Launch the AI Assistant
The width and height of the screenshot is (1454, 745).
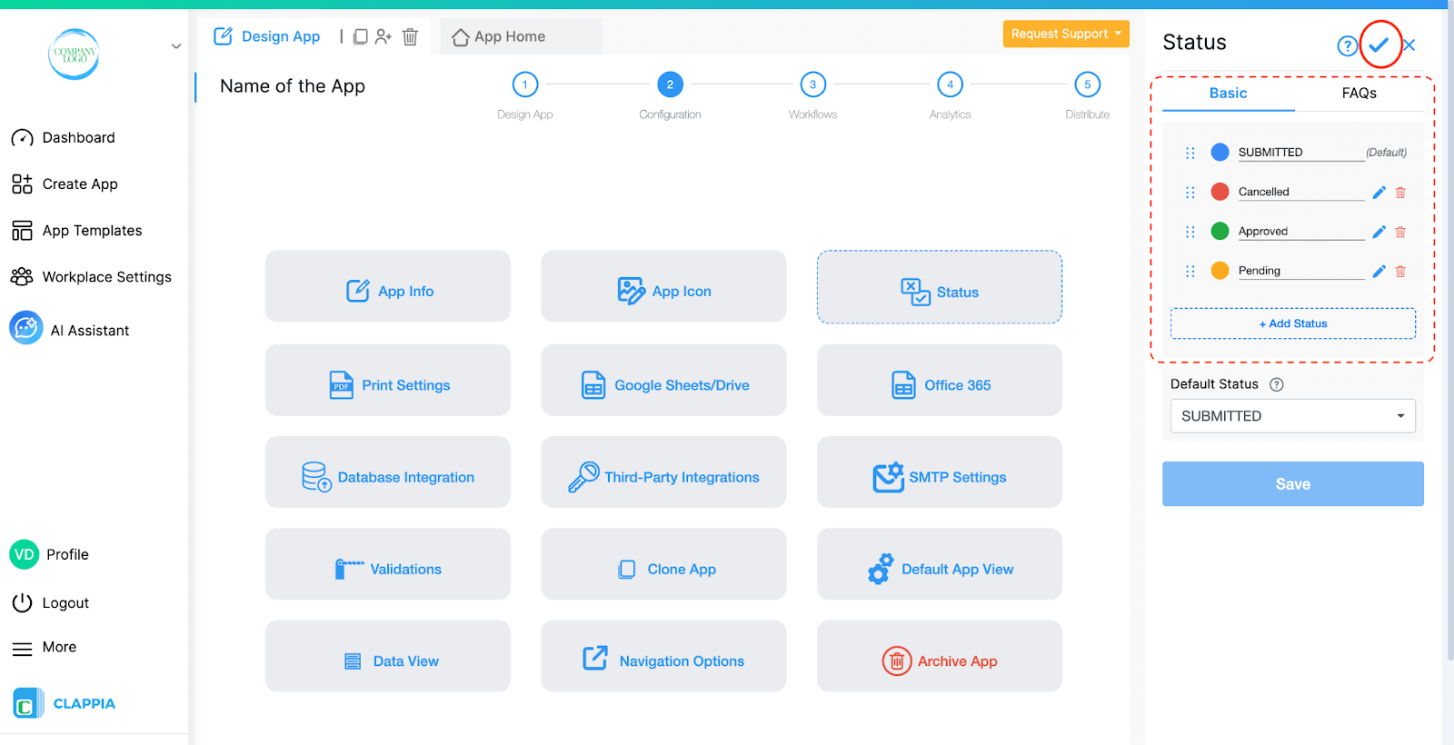click(x=70, y=330)
